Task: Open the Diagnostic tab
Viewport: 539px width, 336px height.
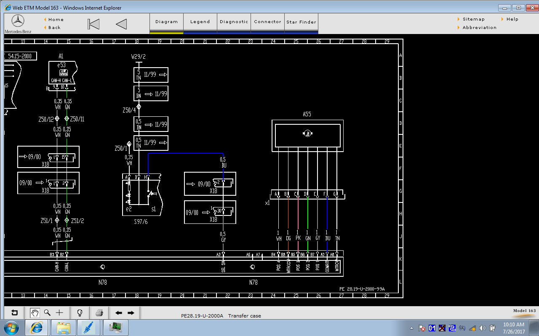Action: click(234, 22)
